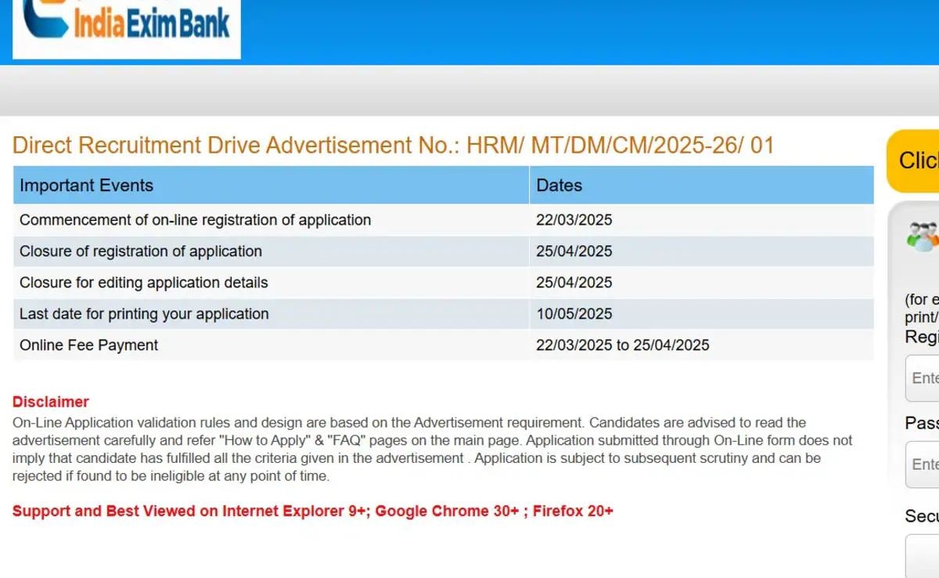Viewport: 939px width, 578px height.
Task: Click the India Exim Bank logo text
Action: [x=152, y=23]
